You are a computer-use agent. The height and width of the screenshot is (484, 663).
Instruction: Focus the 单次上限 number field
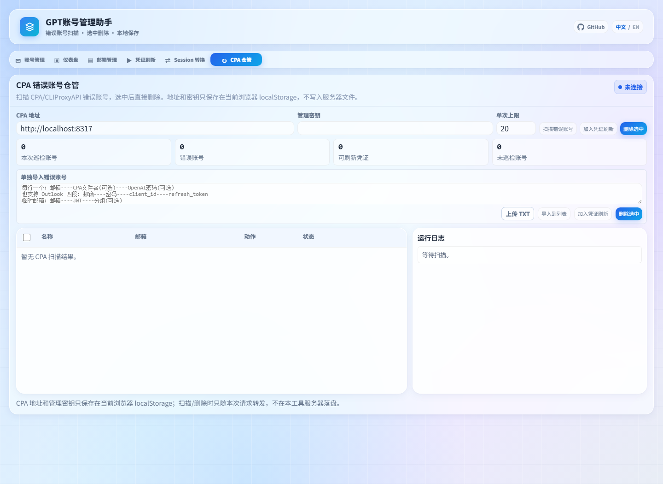click(516, 129)
